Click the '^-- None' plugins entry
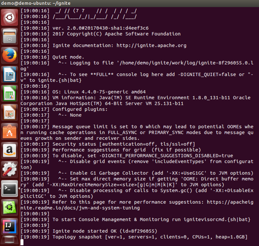The width and height of the screenshot is (259, 246). click(x=70, y=115)
